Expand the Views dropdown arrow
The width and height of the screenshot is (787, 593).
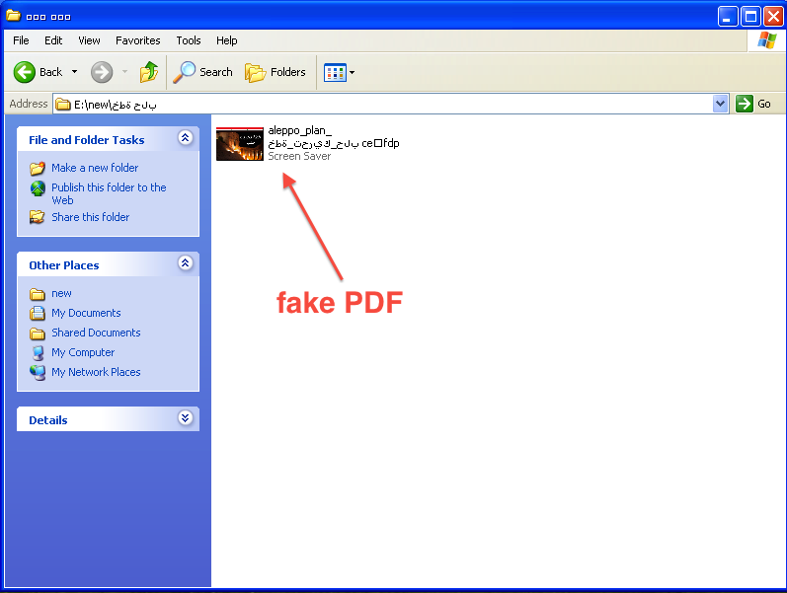(x=353, y=72)
